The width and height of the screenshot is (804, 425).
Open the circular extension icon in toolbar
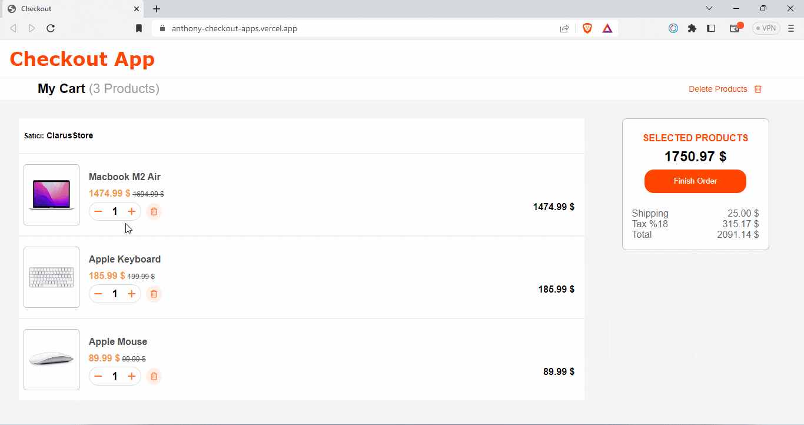673,28
